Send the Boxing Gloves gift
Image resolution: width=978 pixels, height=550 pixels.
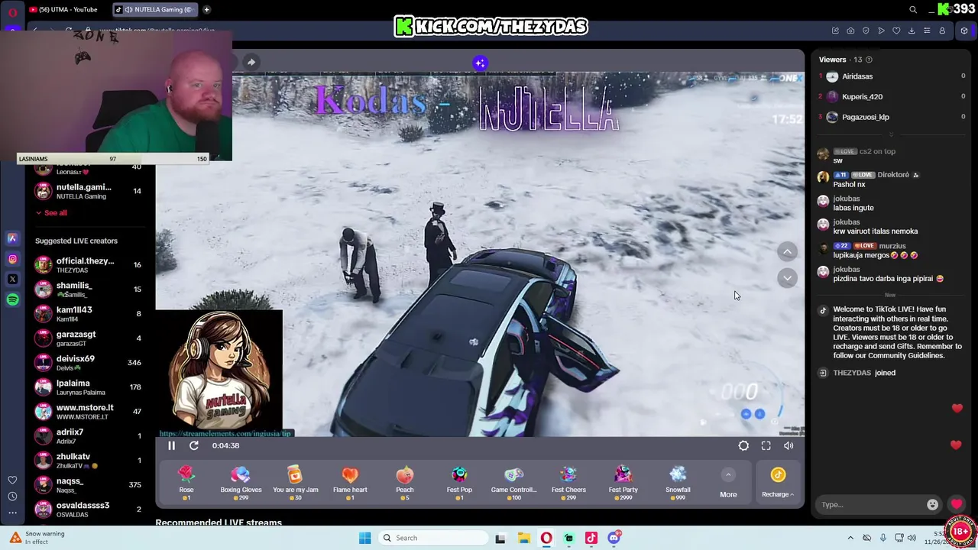click(x=241, y=483)
